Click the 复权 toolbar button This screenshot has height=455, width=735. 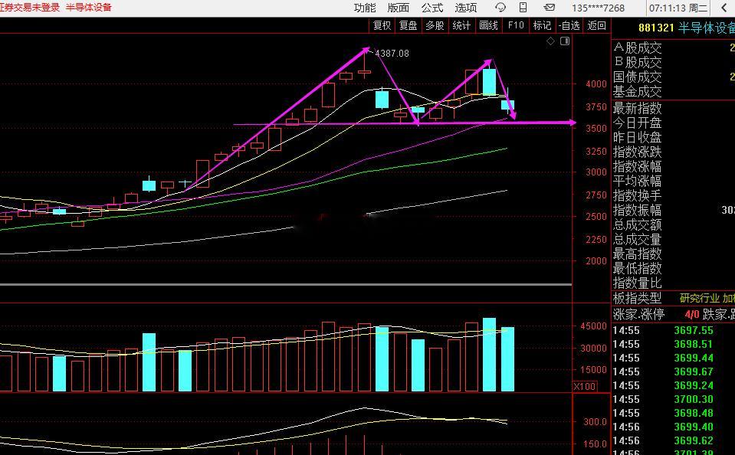(x=382, y=26)
